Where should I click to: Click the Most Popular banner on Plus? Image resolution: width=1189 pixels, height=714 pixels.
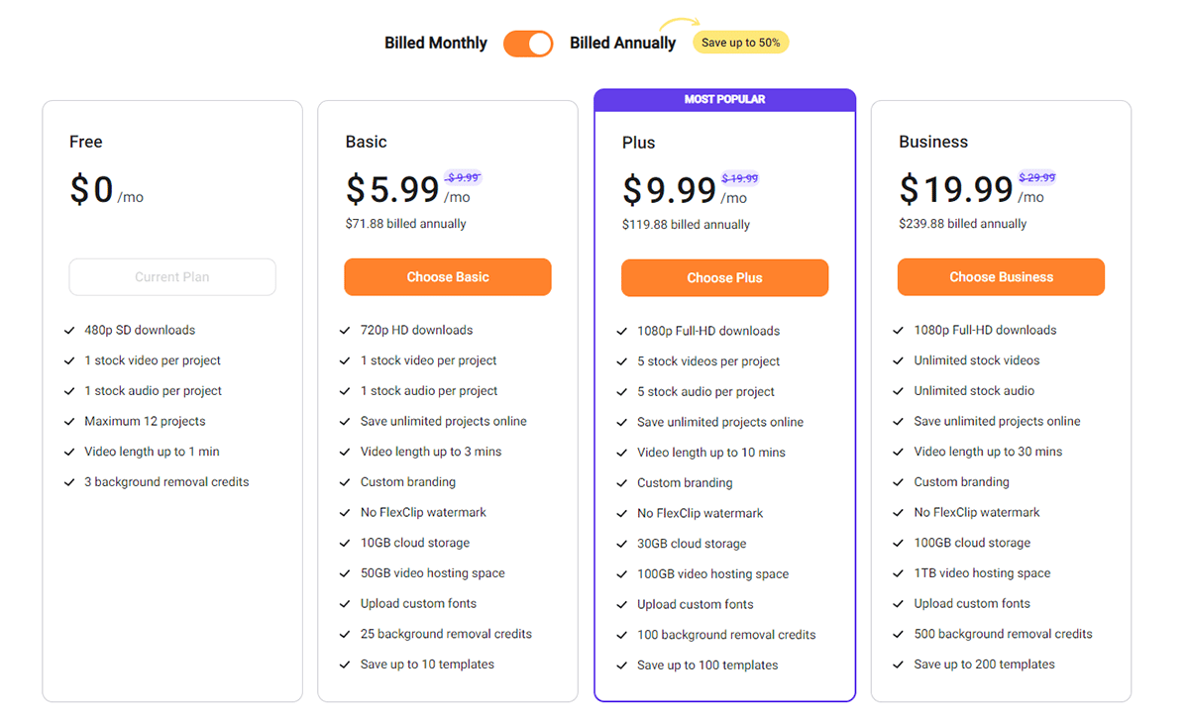click(x=724, y=99)
